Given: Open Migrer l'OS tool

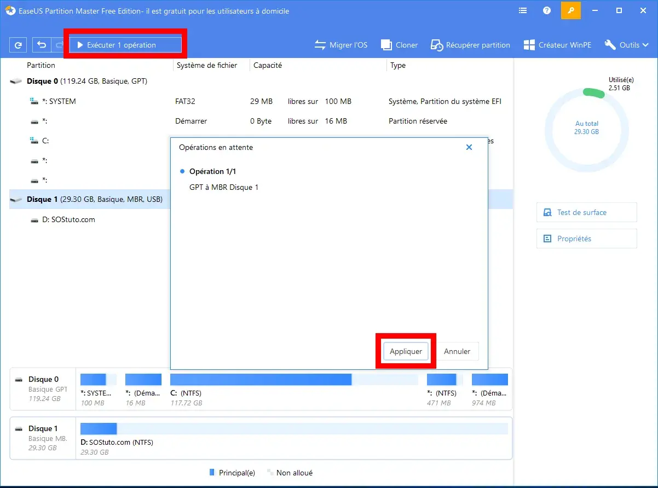Looking at the screenshot, I should [341, 45].
